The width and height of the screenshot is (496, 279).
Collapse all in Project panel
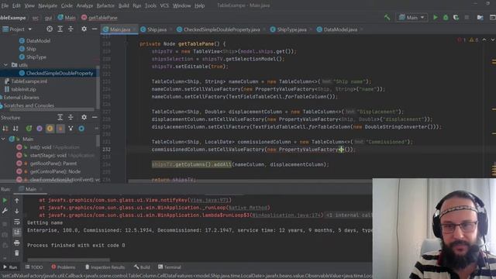pyautogui.click(x=71, y=29)
